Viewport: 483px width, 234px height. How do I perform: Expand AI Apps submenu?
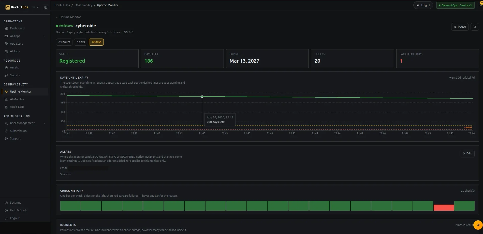[x=44, y=36]
